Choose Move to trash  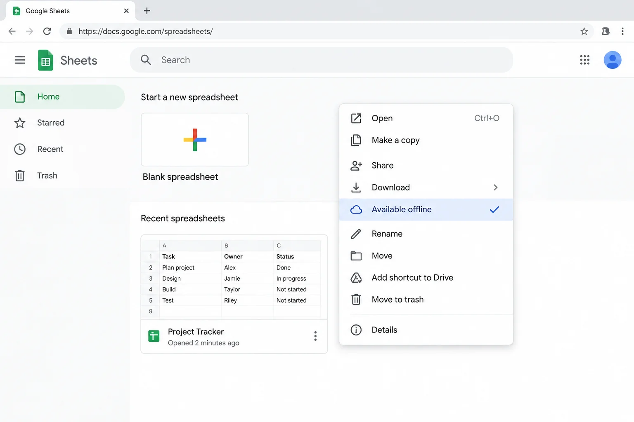426,300
